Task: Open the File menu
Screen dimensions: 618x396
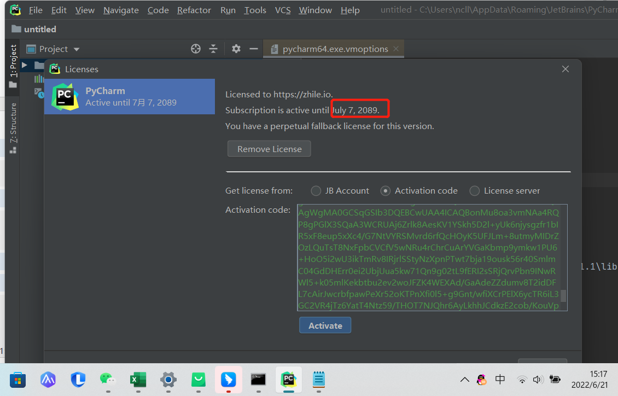Action: point(36,10)
